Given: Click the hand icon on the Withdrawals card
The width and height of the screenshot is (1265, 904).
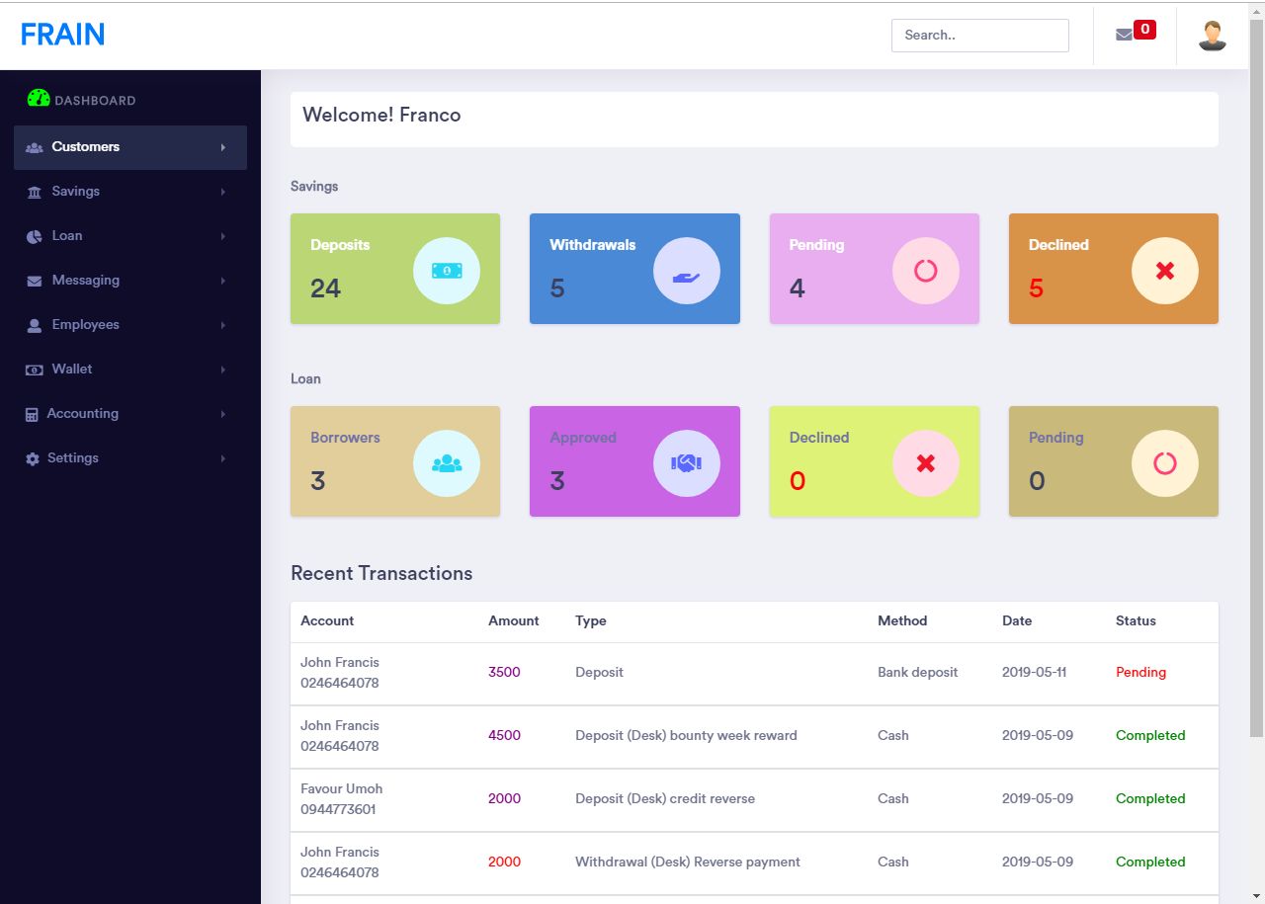Looking at the screenshot, I should (x=685, y=269).
